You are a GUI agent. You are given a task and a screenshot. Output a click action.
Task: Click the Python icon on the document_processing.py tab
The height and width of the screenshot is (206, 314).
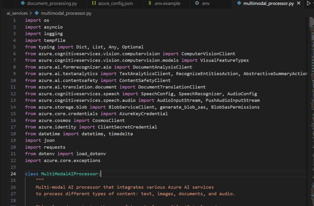coord(23,3)
